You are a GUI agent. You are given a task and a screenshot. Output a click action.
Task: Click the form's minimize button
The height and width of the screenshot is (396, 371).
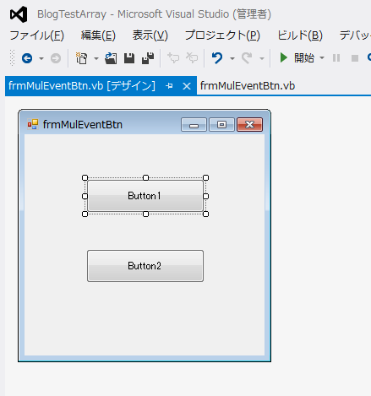pos(194,125)
